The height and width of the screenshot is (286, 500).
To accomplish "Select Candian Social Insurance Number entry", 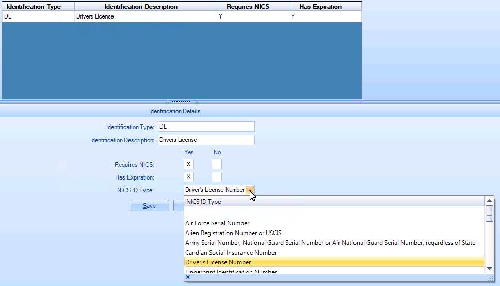I will (231, 253).
